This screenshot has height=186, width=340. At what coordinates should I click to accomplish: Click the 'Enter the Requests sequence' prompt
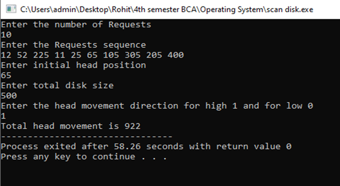tap(74, 45)
